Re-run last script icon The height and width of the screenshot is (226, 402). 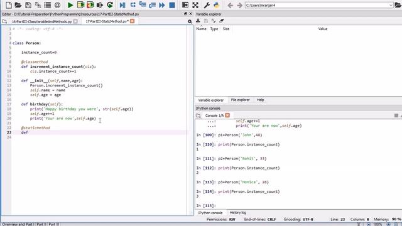click(110, 5)
